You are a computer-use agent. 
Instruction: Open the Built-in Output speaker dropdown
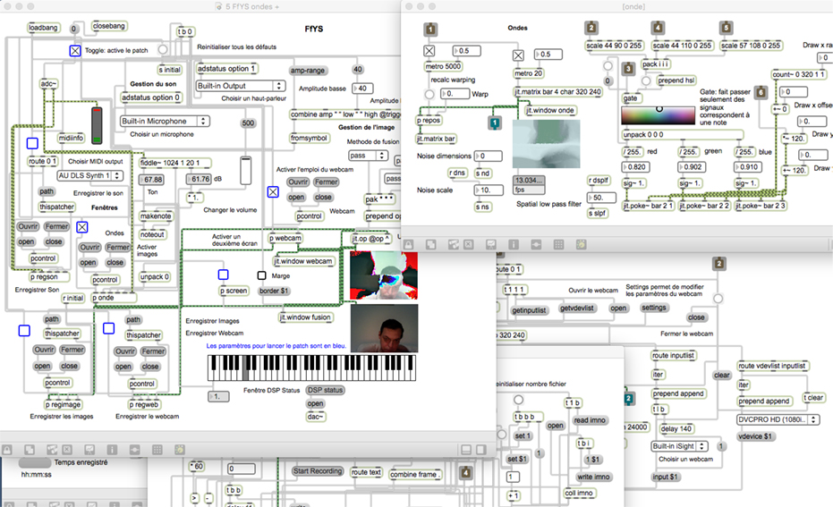coord(240,86)
